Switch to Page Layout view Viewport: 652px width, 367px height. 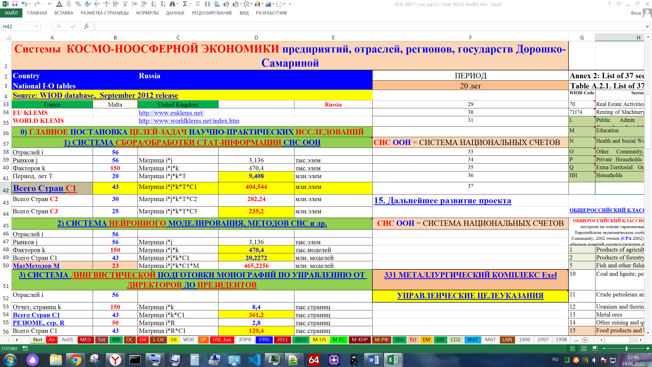click(x=584, y=348)
